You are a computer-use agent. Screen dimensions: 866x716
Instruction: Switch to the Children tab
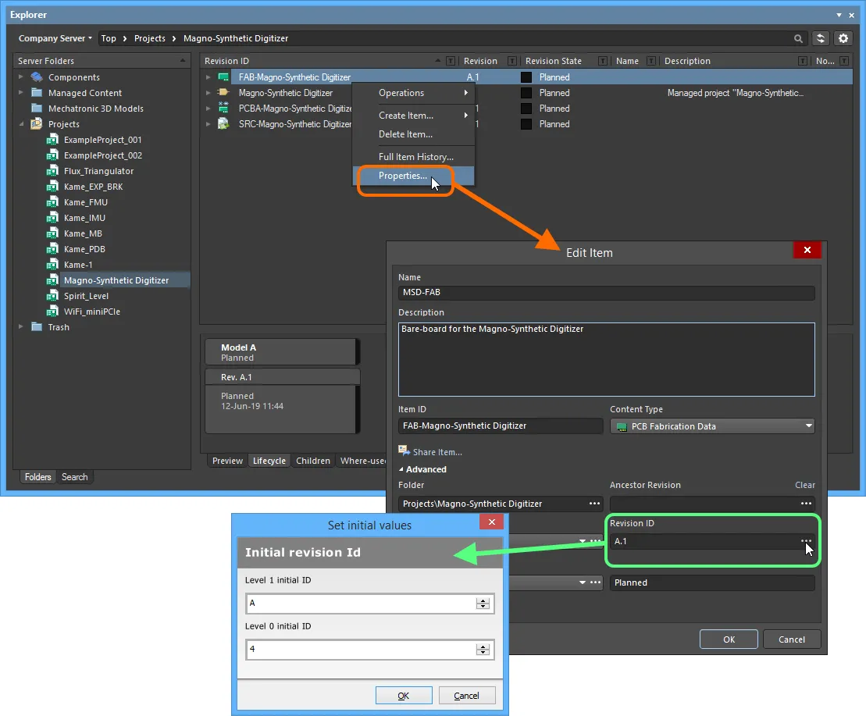313,461
